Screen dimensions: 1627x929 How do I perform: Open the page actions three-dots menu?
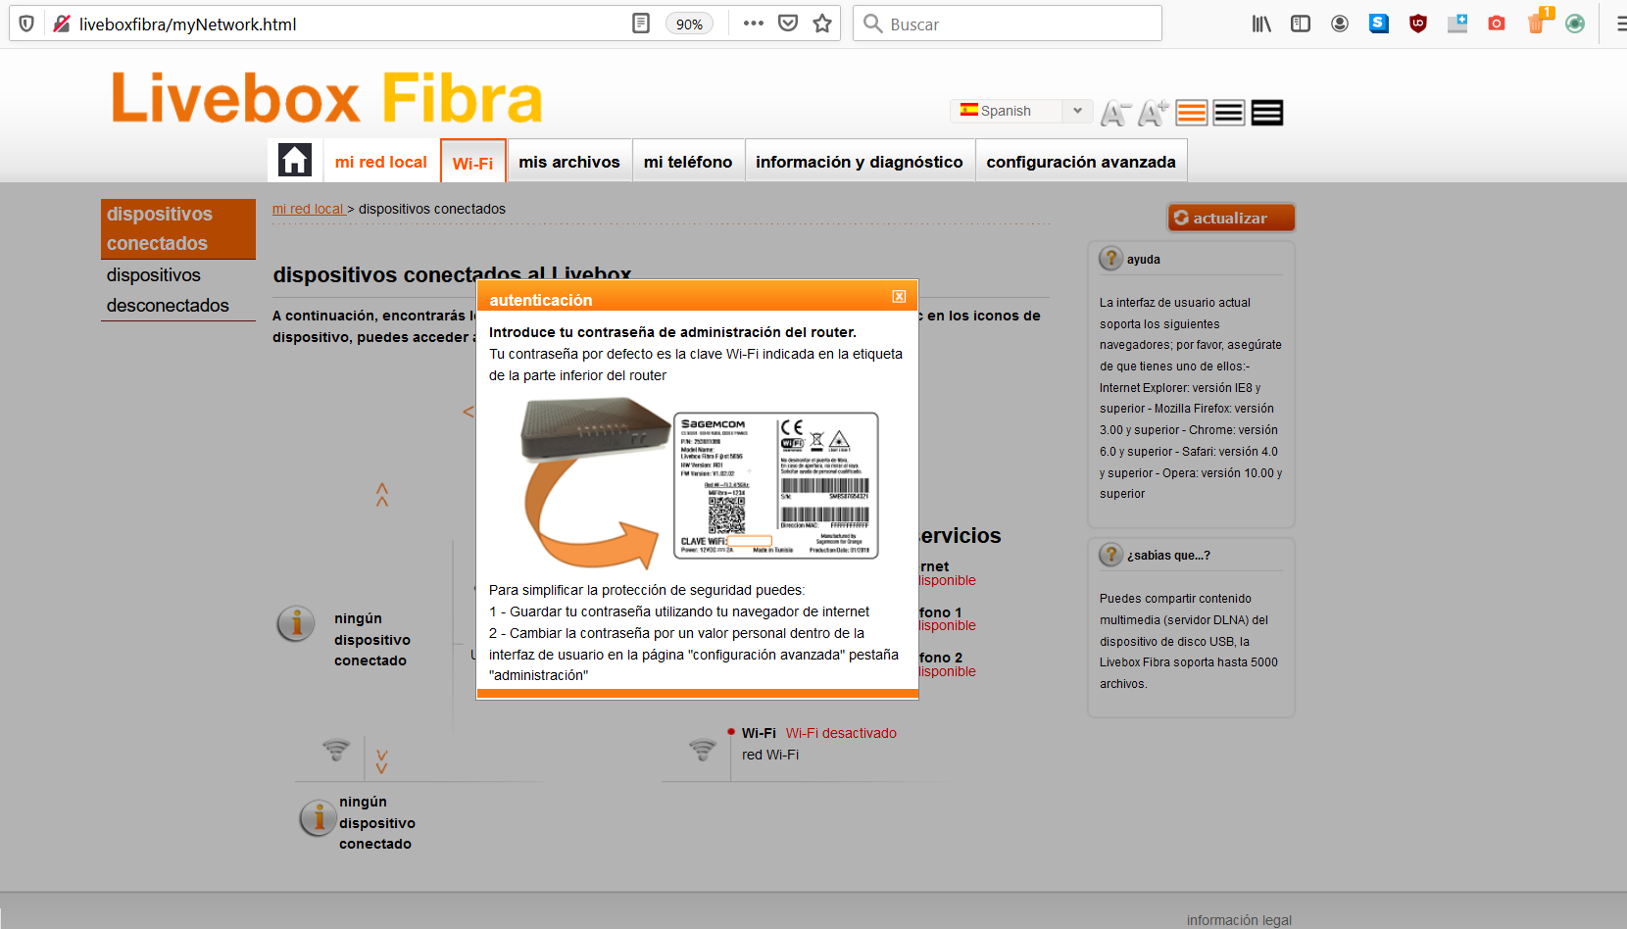[753, 24]
